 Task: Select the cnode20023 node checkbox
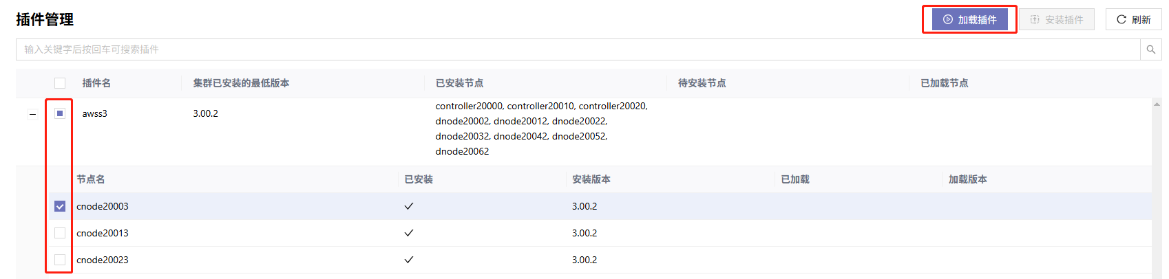coord(60,260)
